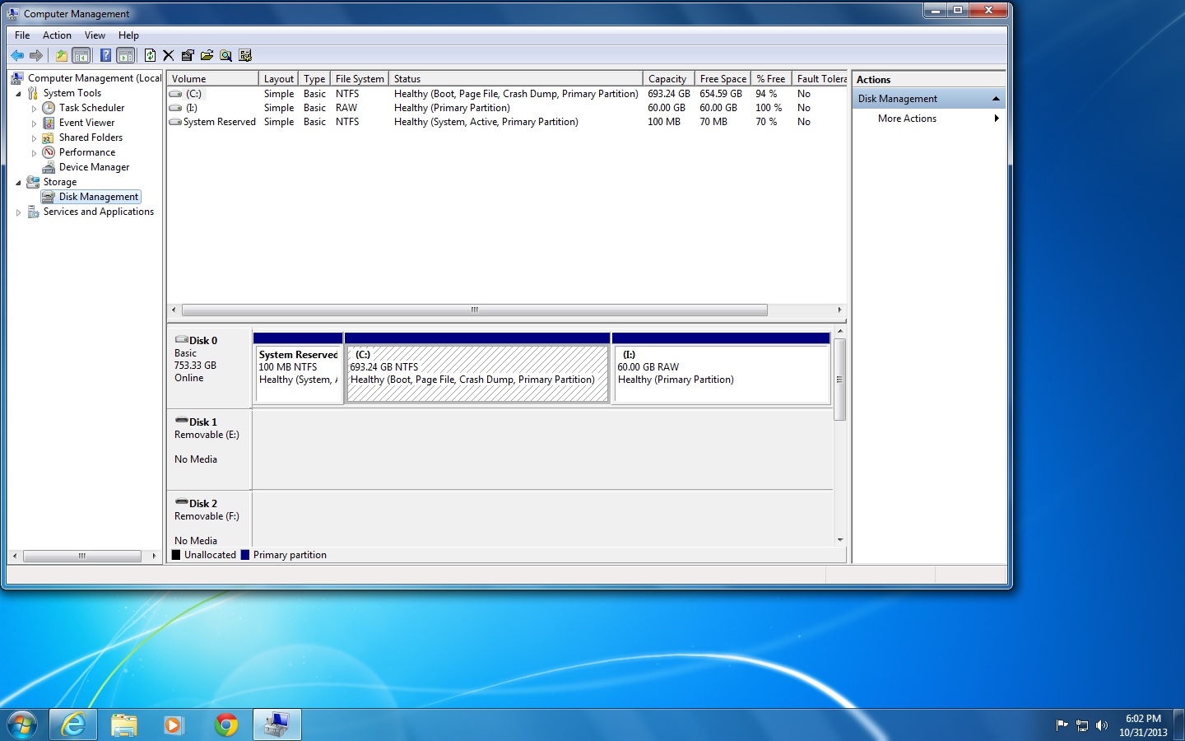Collapse the Storage tree node
This screenshot has height=741, width=1185.
(18, 183)
